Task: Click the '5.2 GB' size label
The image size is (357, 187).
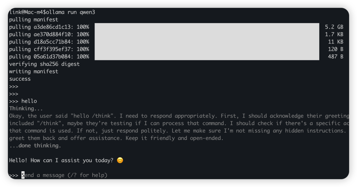Action: (334, 27)
